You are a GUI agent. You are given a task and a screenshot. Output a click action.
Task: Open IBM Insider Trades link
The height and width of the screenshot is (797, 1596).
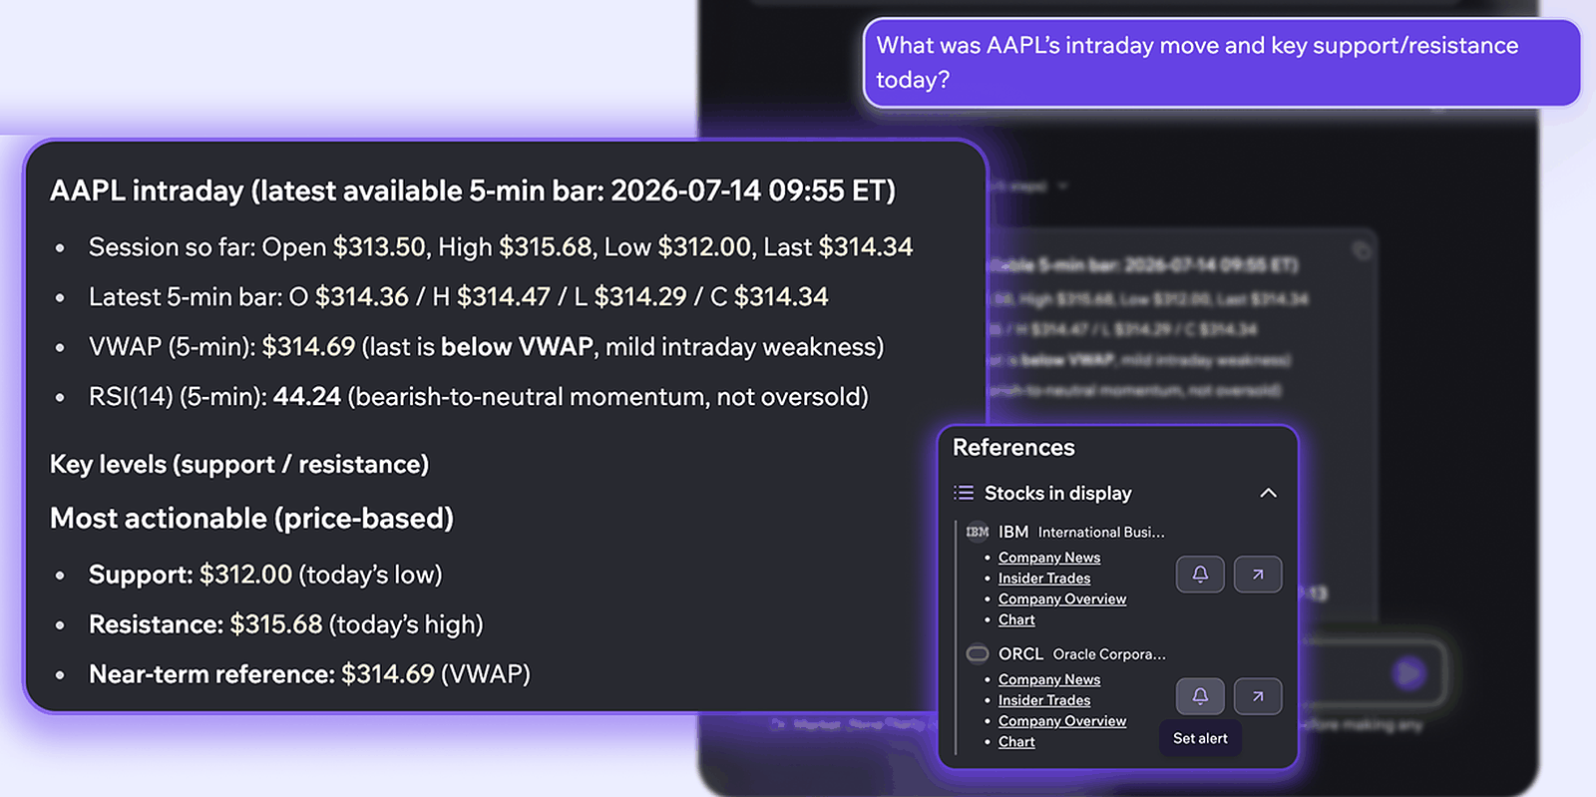click(1044, 579)
